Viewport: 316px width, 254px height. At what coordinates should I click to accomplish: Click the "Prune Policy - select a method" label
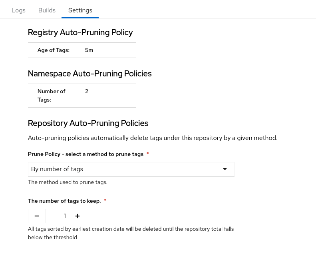tap(85, 154)
